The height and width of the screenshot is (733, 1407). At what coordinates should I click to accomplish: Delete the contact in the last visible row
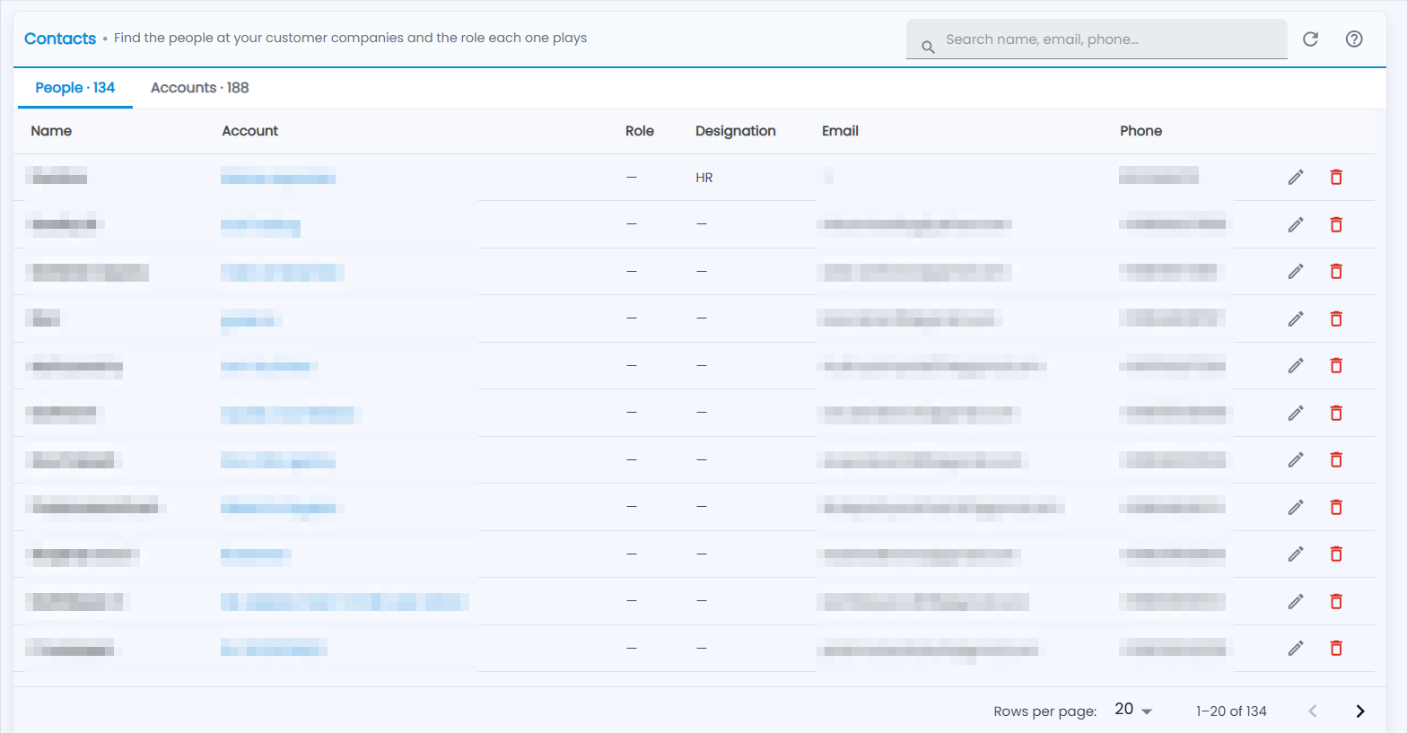coord(1335,648)
